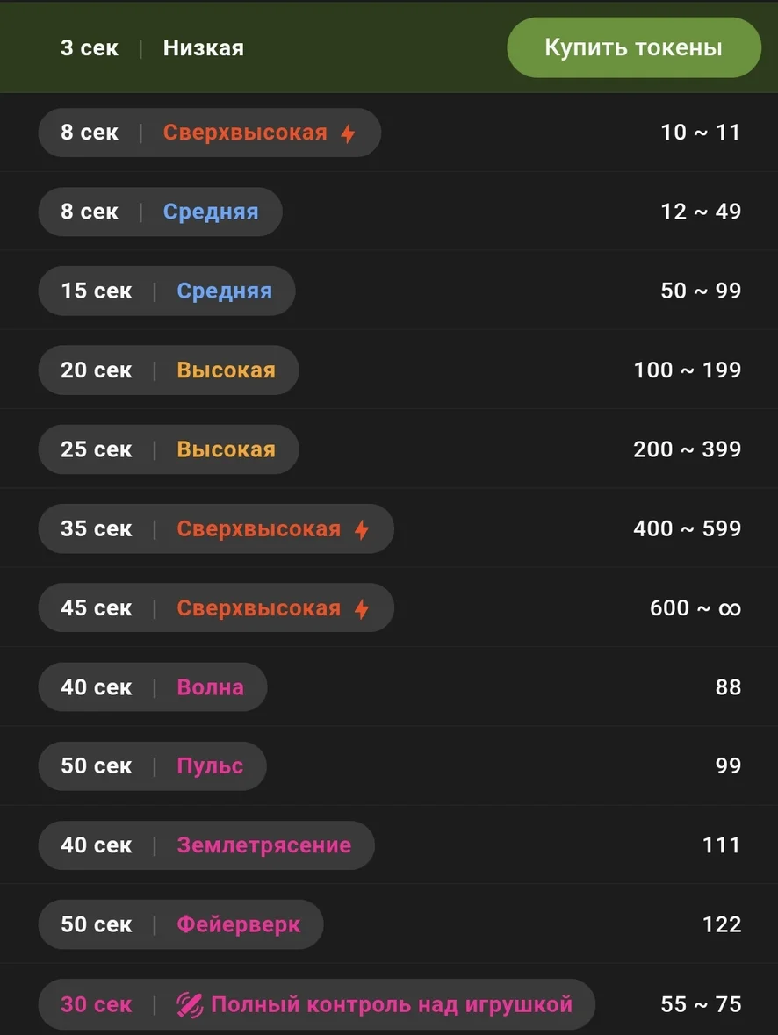
Task: Click the 122 token value for Фейерверк
Action: pyautogui.click(x=722, y=924)
